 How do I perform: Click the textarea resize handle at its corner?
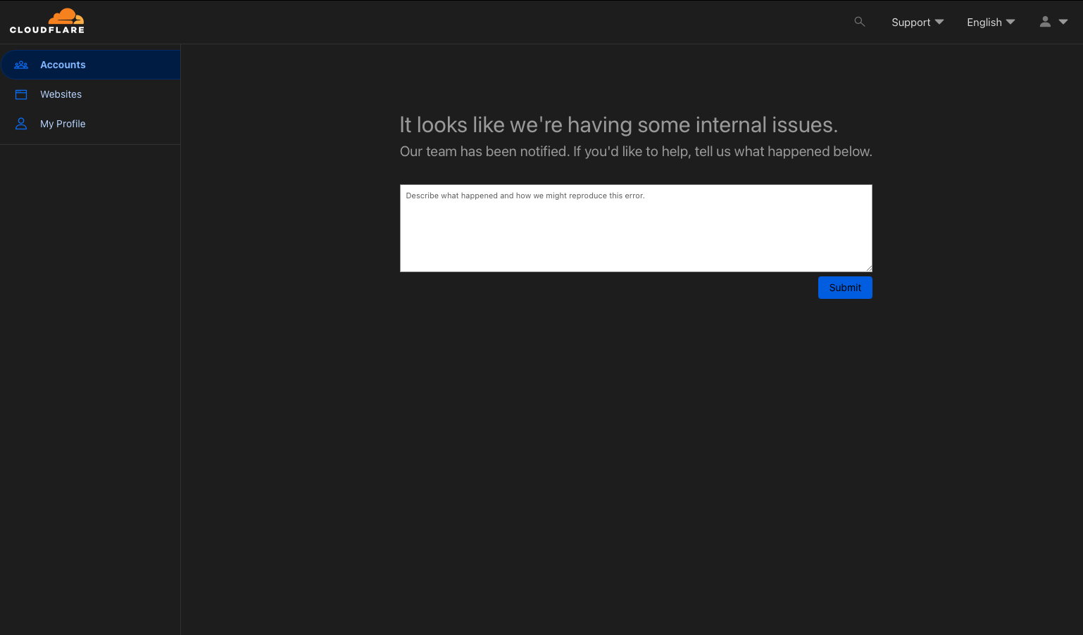click(869, 267)
